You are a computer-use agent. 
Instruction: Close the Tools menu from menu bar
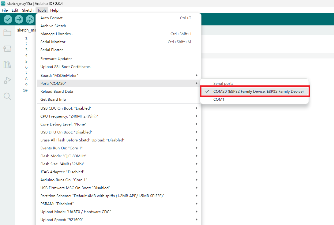click(x=42, y=10)
